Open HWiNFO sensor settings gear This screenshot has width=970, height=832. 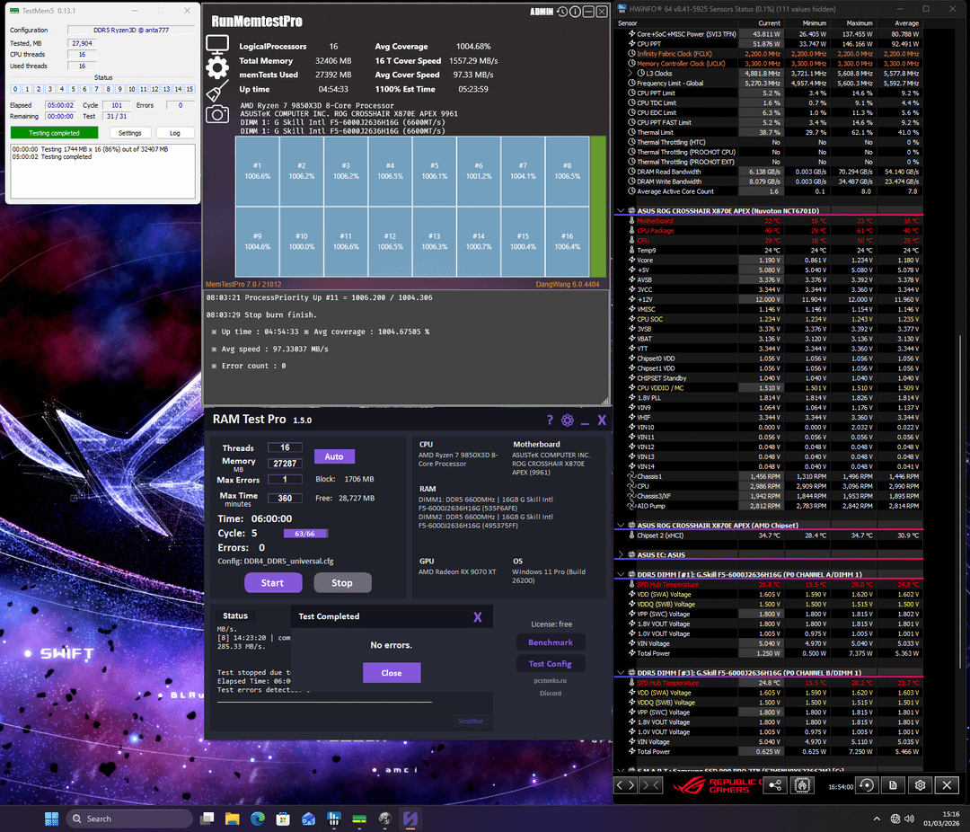[x=920, y=784]
